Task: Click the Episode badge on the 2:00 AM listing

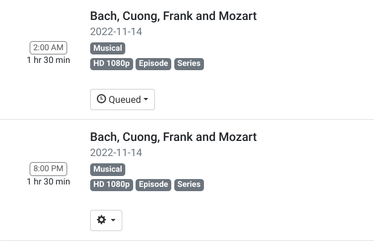Action: tap(154, 64)
